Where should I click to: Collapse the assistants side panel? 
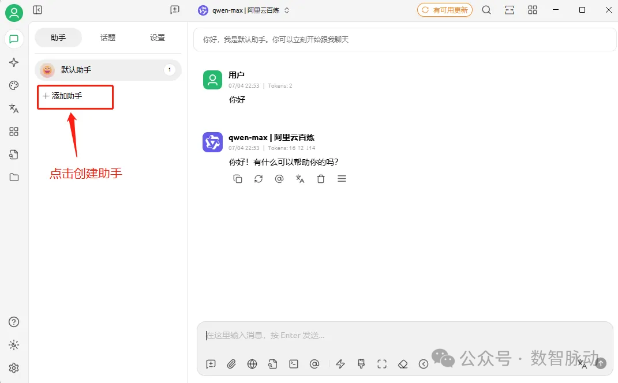pos(38,10)
